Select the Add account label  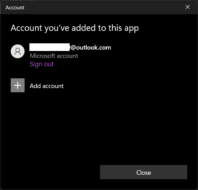coord(47,86)
